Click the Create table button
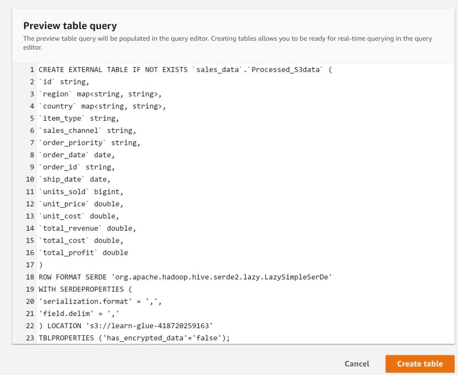The height and width of the screenshot is (375, 458). (419, 364)
